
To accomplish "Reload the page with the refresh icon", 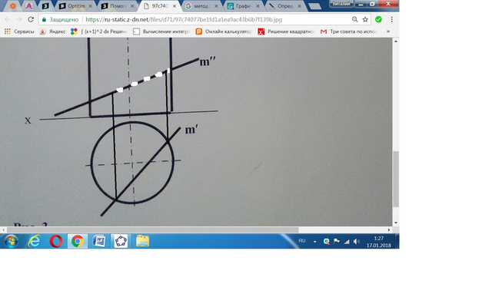I will 31,19.
